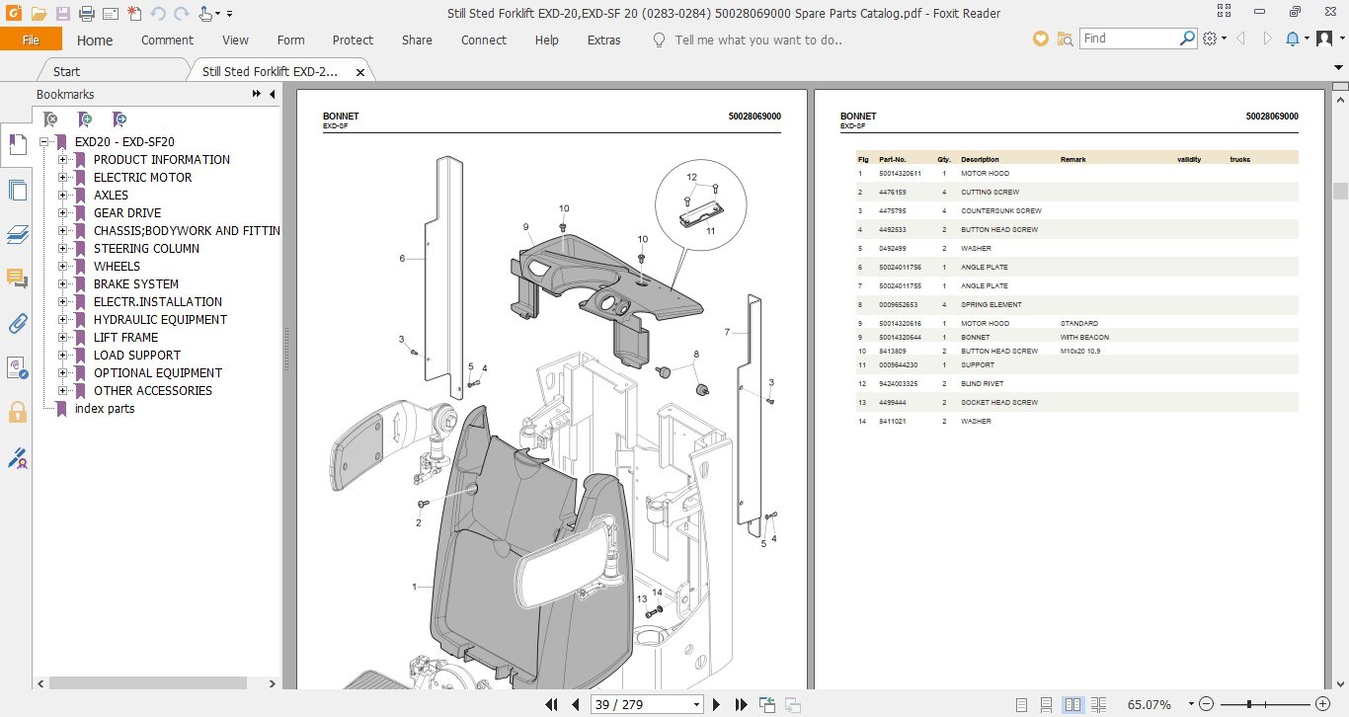The height and width of the screenshot is (717, 1349).
Task: Click the Undo arrow icon
Action: (x=158, y=14)
